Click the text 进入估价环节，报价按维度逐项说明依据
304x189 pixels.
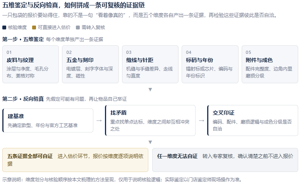(75, 160)
